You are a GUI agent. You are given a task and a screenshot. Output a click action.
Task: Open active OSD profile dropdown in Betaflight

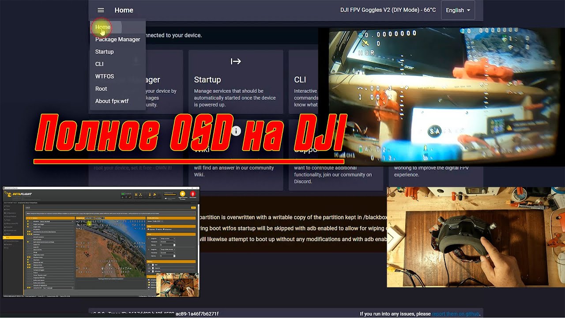click(x=158, y=221)
